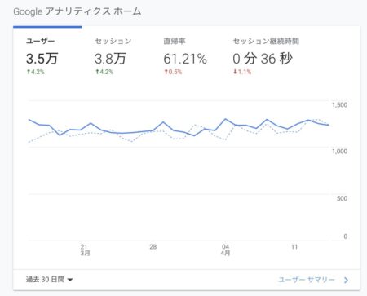
Task: Open the ユーザー サマリー link
Action: tap(307, 280)
